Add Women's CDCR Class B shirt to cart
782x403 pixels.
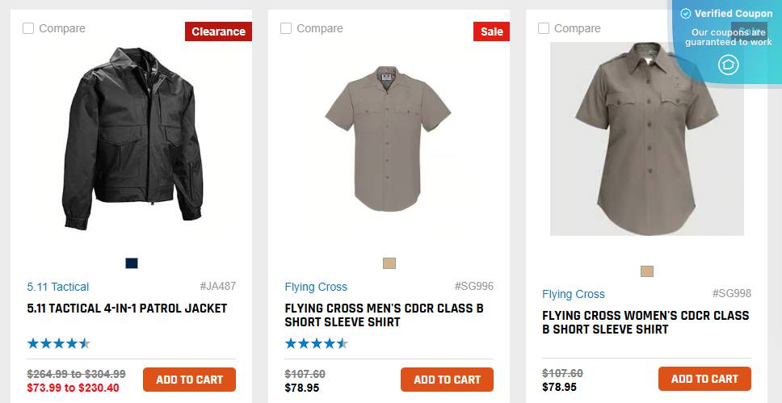point(704,379)
